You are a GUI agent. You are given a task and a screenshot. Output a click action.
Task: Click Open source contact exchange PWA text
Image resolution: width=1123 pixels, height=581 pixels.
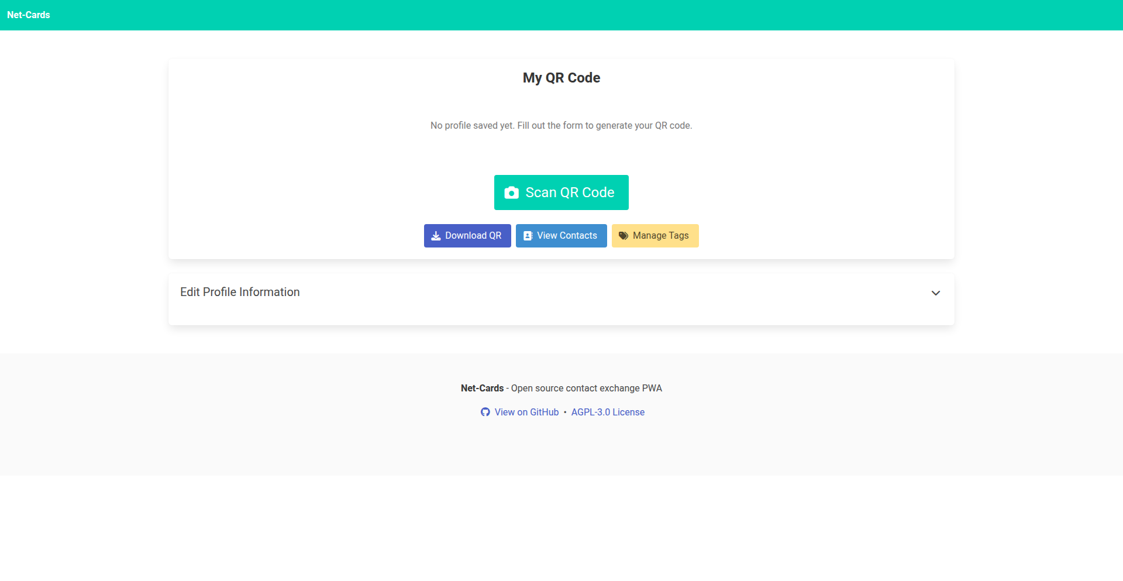(587, 388)
